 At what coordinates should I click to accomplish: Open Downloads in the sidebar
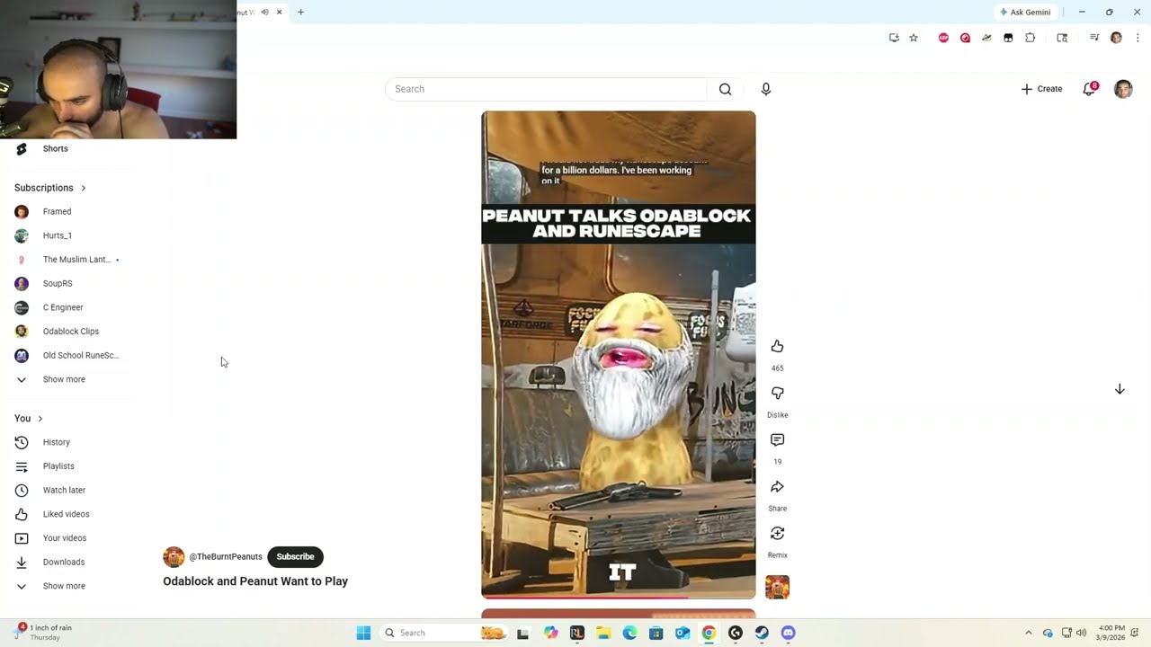pyautogui.click(x=64, y=563)
